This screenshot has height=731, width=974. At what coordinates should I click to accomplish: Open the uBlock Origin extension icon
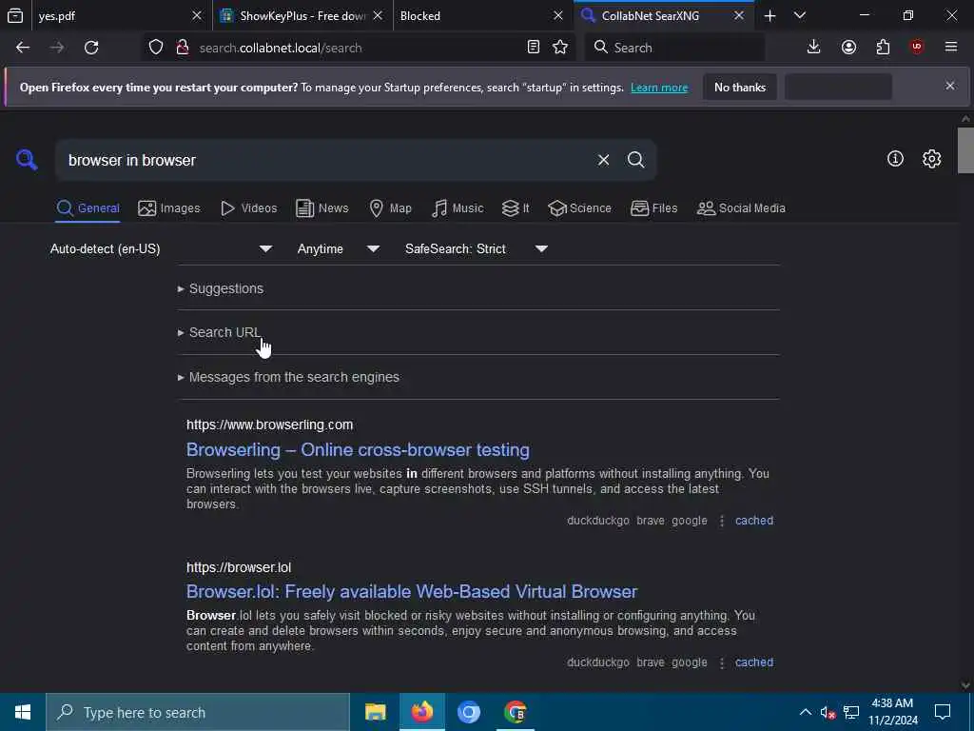click(x=917, y=48)
